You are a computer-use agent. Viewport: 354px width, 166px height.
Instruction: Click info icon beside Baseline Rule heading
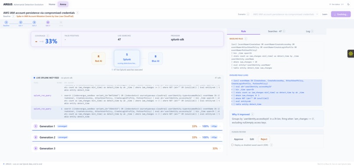click(x=246, y=39)
